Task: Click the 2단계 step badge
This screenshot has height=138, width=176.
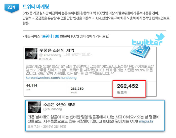Action: pos(12,8)
